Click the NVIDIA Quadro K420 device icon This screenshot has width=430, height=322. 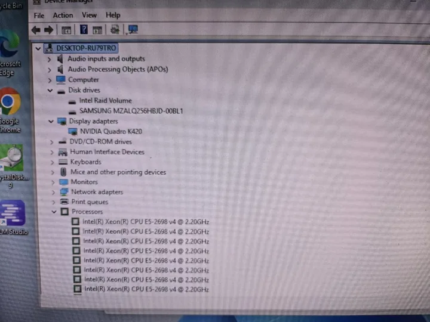pyautogui.click(x=73, y=132)
